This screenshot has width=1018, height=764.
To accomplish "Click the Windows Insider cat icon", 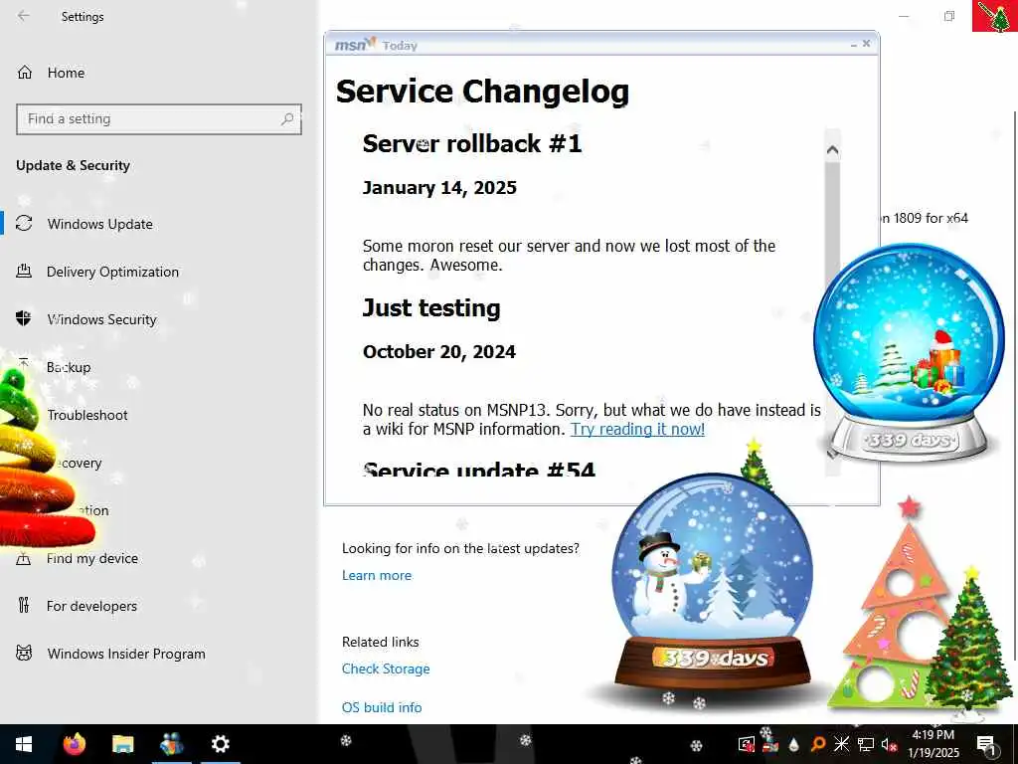I will pyautogui.click(x=24, y=653).
